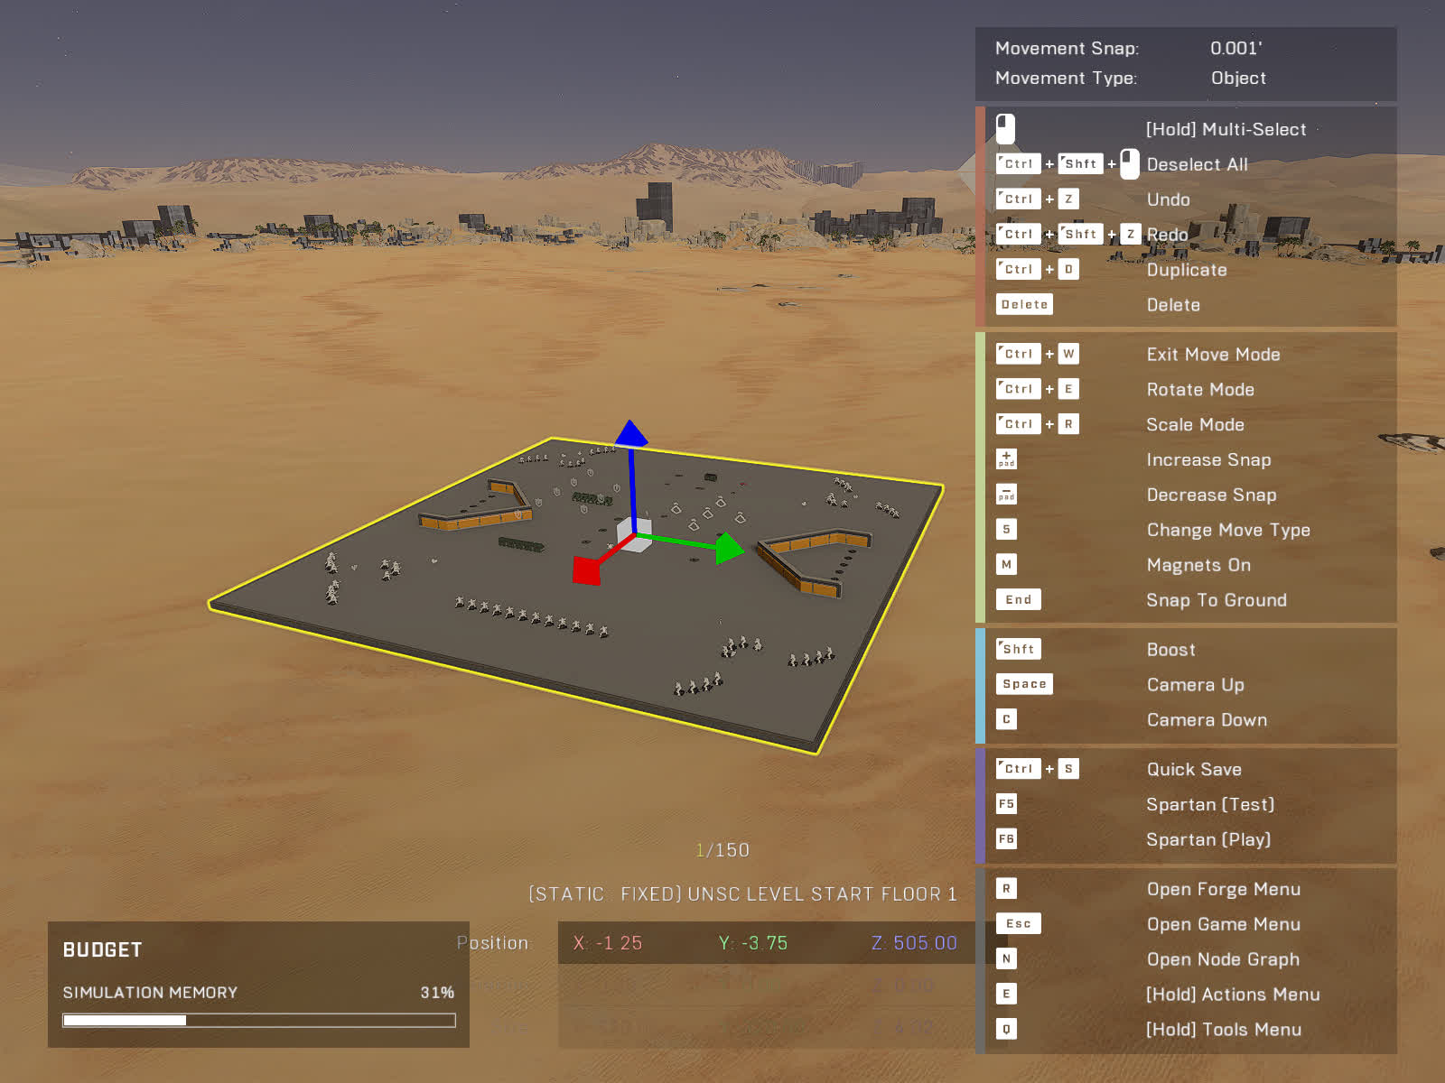Click the Z key icon beside Redo

(1131, 234)
